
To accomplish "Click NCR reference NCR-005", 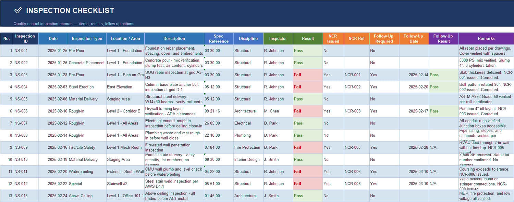I will coord(357,147).
